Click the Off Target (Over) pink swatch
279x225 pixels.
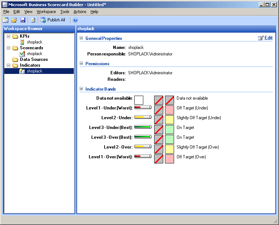(170, 159)
